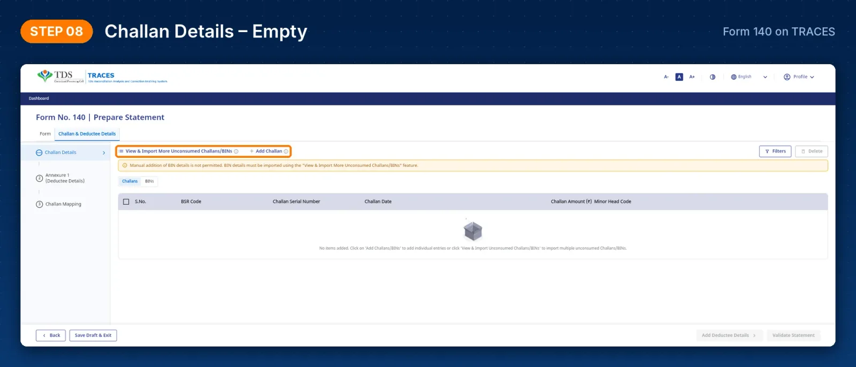Click the trash icon on Delete

pos(803,151)
